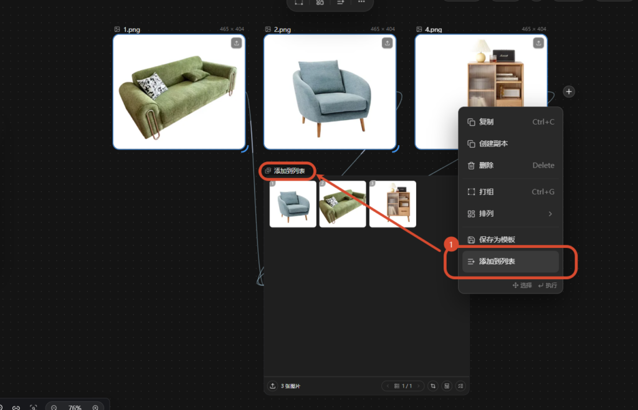Click the fit-to-view search frame icon

(x=34, y=407)
